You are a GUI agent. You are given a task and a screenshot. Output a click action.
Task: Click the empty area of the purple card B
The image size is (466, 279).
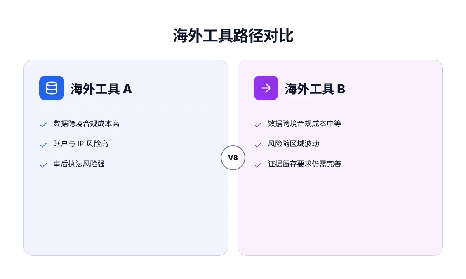coord(340,213)
